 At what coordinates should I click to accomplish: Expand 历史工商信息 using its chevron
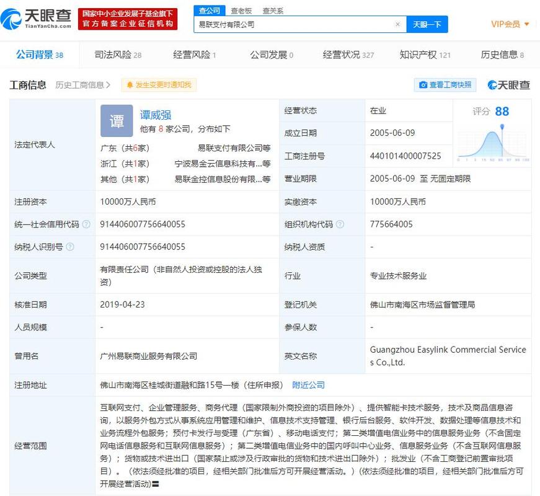pos(108,84)
